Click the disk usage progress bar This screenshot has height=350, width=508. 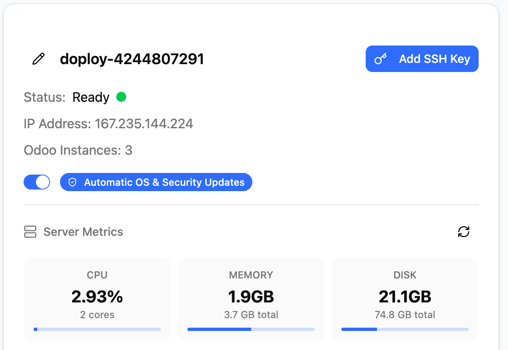(405, 329)
